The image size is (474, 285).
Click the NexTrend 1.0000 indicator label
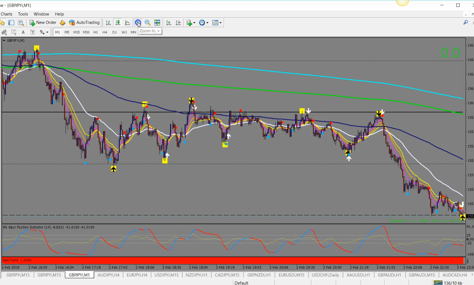(17, 260)
